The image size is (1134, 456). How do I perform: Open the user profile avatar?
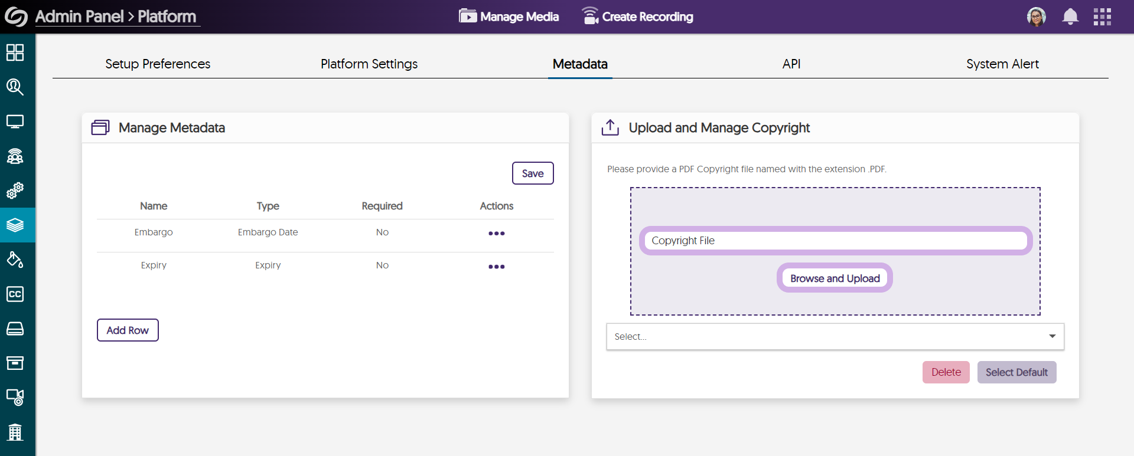1036,17
